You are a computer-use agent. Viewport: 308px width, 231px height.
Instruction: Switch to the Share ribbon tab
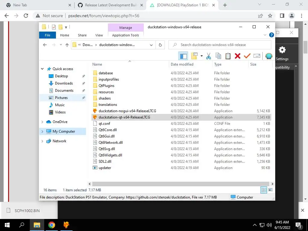(82, 35)
